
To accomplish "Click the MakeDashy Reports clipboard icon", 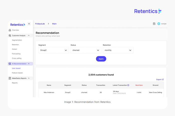I will click(x=10, y=78).
